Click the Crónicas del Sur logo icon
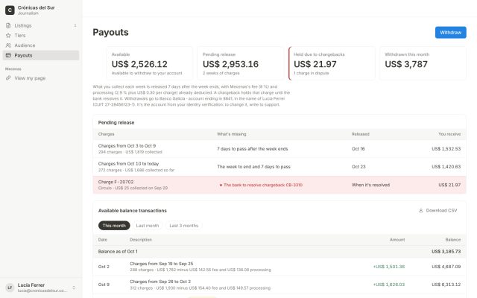The height and width of the screenshot is (298, 477). pyautogui.click(x=10, y=10)
